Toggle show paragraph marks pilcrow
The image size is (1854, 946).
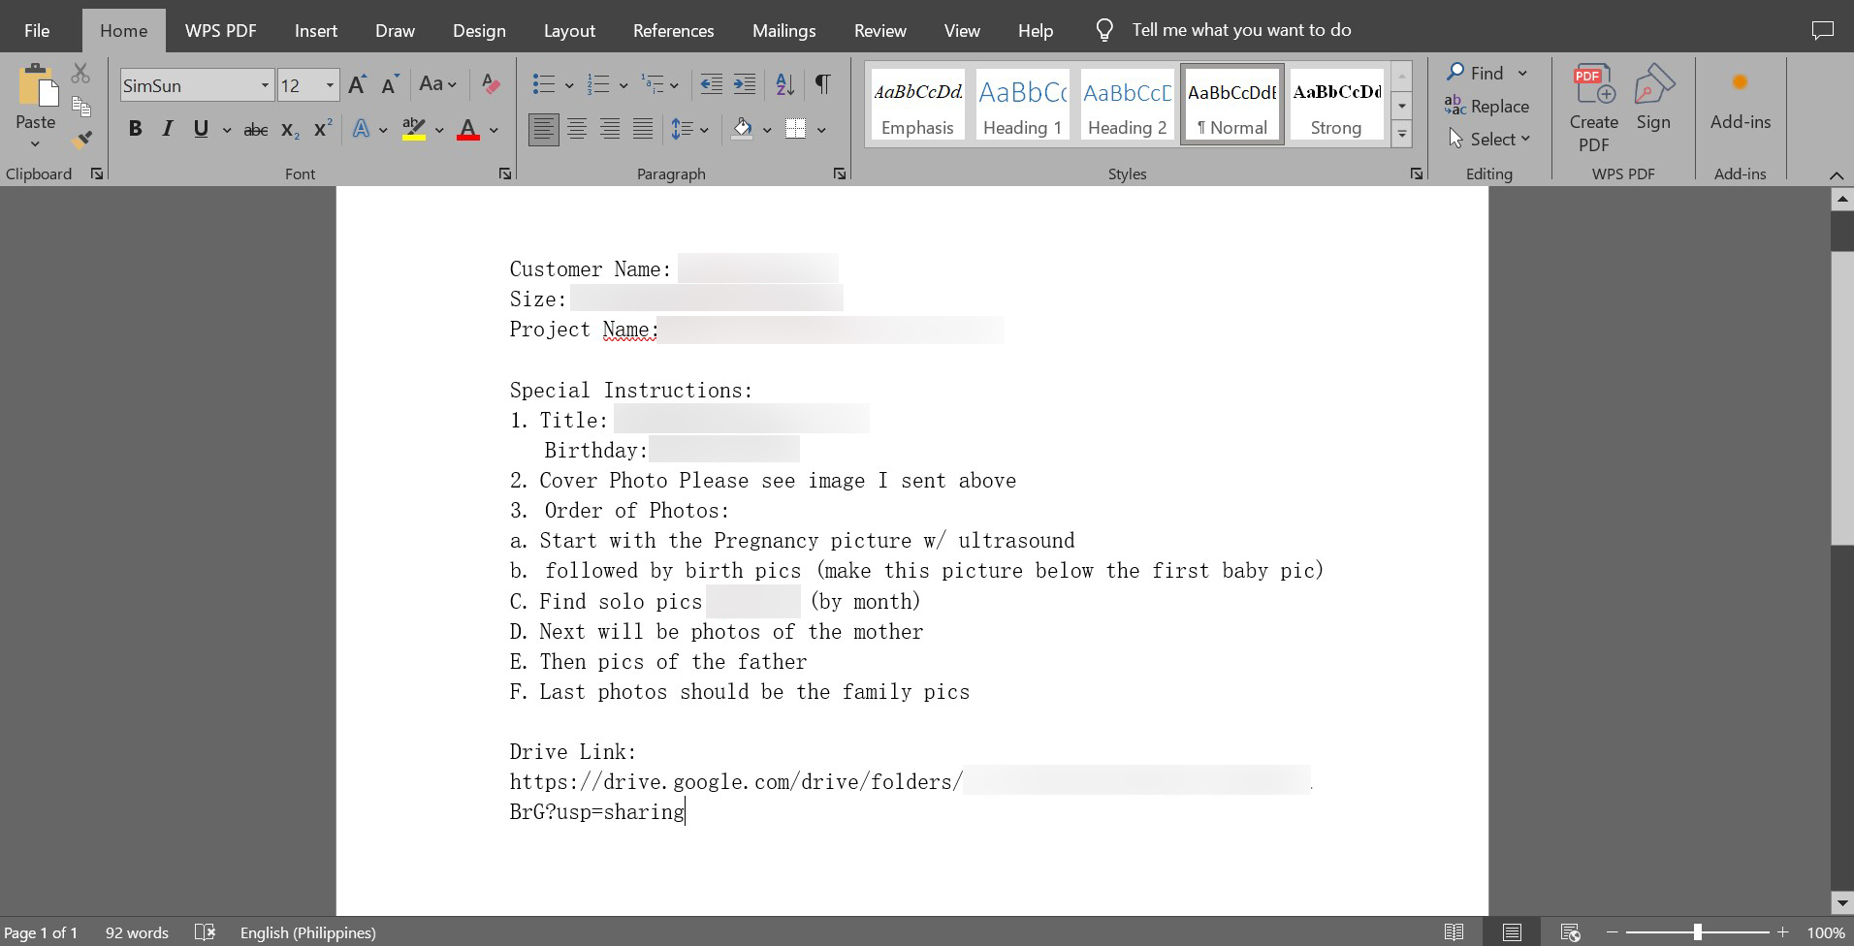(822, 85)
